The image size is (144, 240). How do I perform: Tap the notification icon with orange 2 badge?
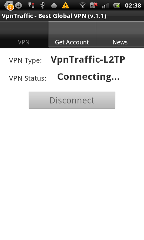click(9, 5)
